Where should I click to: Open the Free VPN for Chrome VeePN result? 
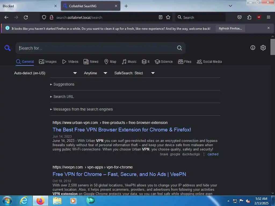point(119,174)
